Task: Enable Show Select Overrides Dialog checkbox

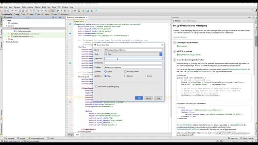Action: (x=96, y=87)
